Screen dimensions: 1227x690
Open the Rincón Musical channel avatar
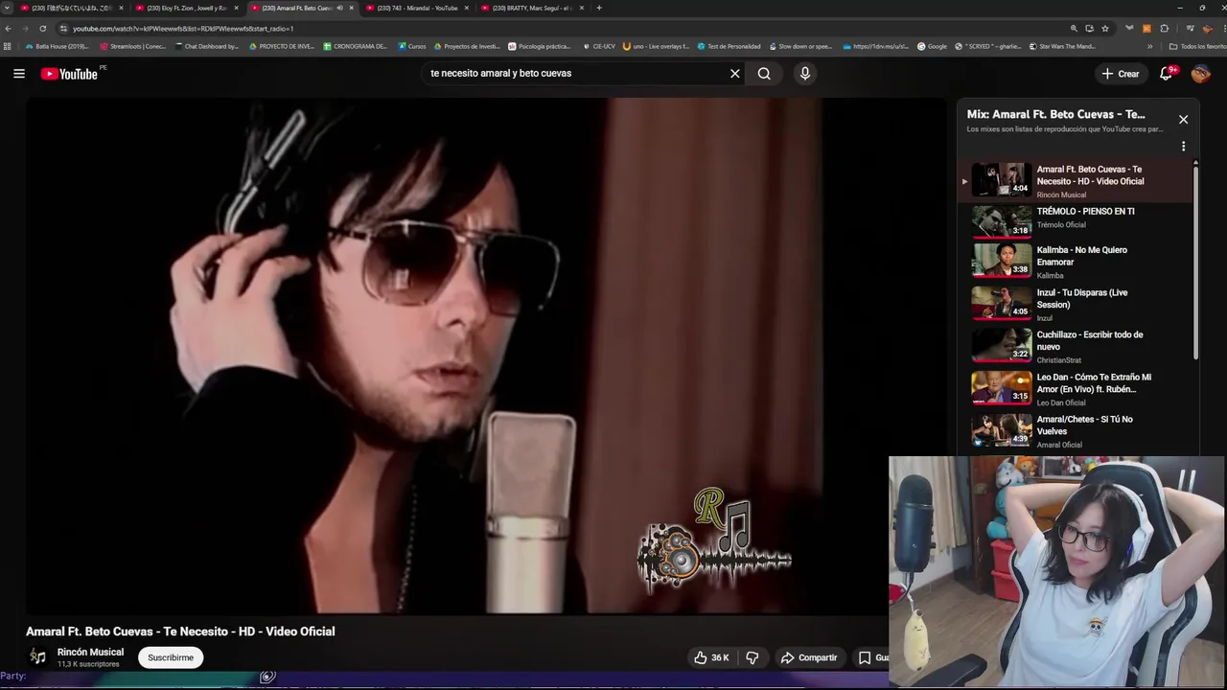pos(37,656)
